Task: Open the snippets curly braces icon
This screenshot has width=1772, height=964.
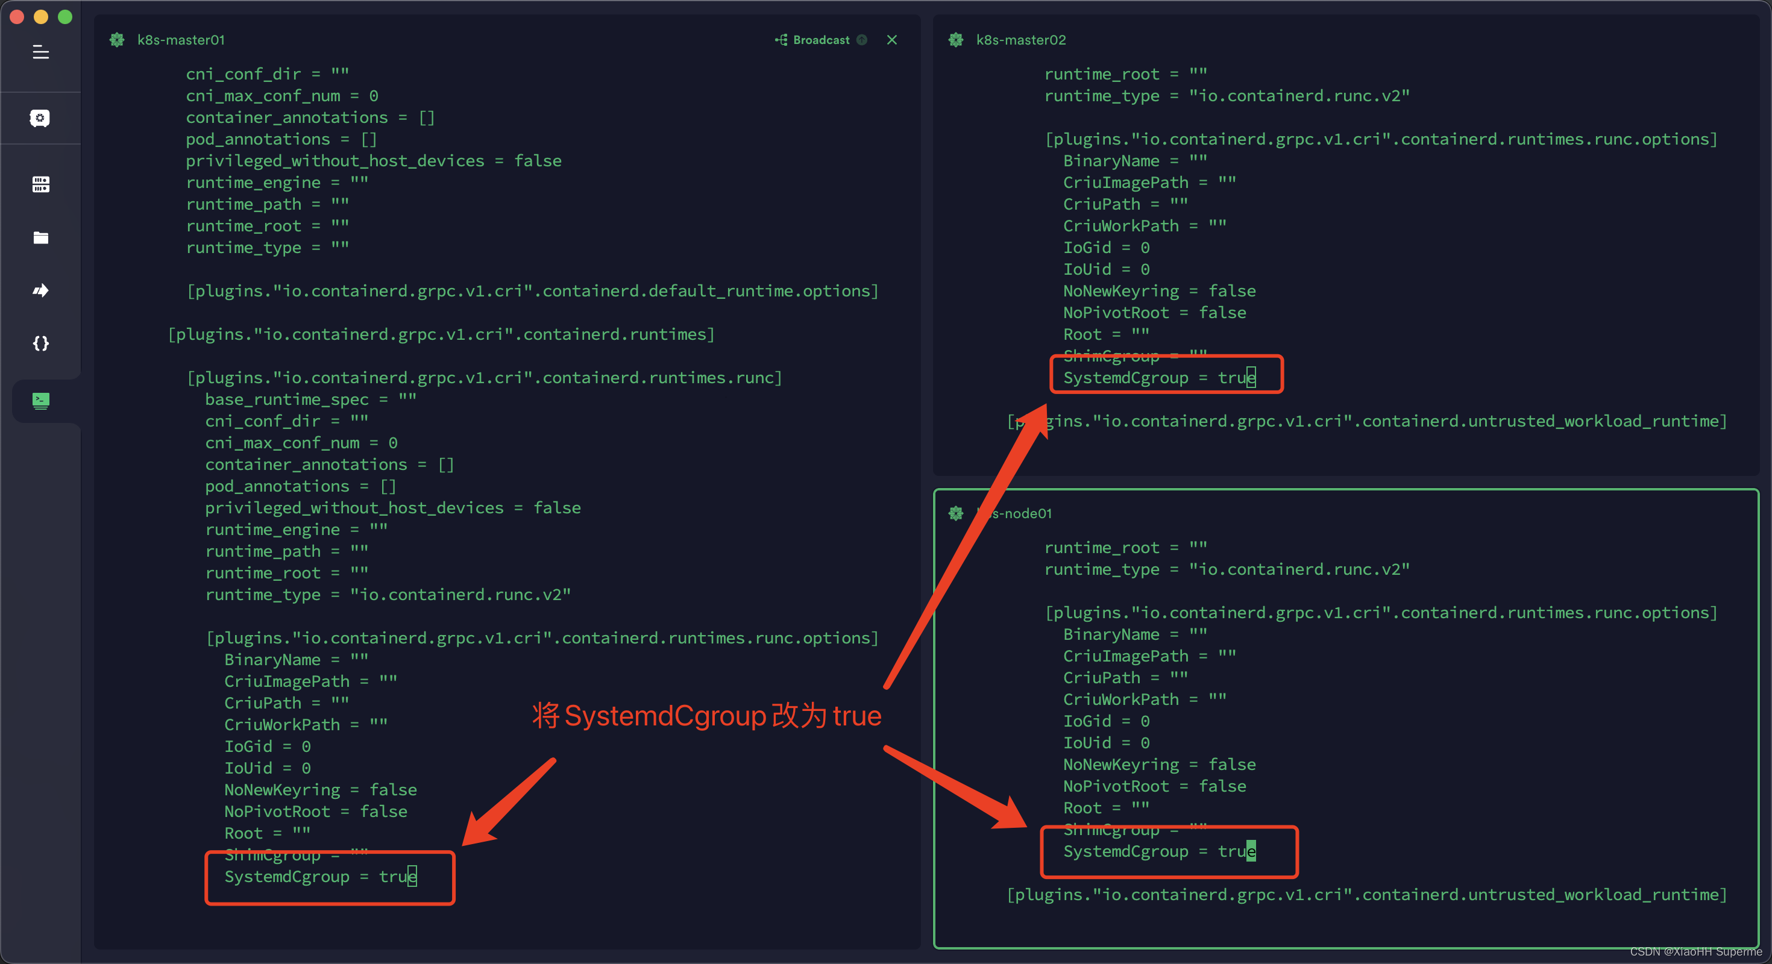Action: click(40, 344)
